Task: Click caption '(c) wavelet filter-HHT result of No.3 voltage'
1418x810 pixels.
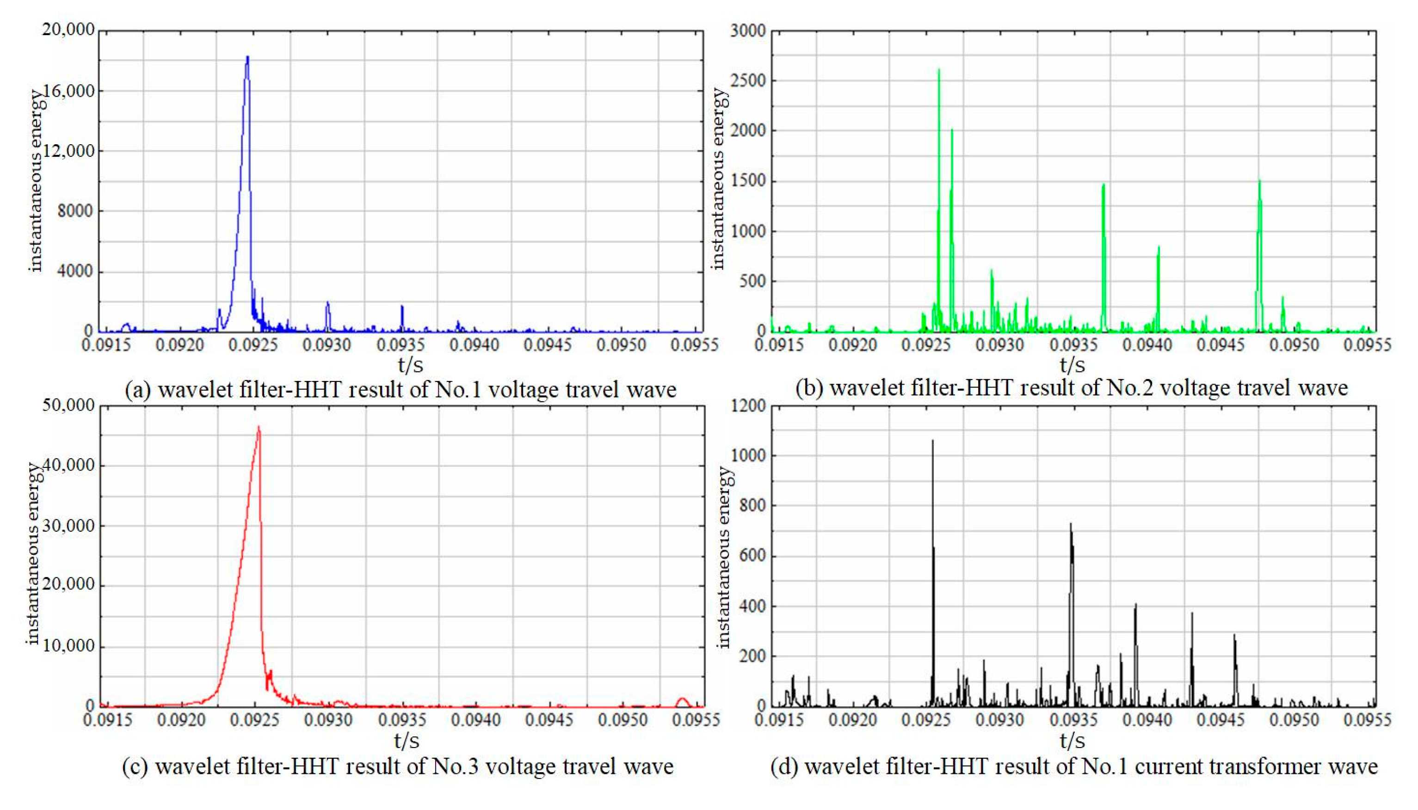Action: pos(398,766)
